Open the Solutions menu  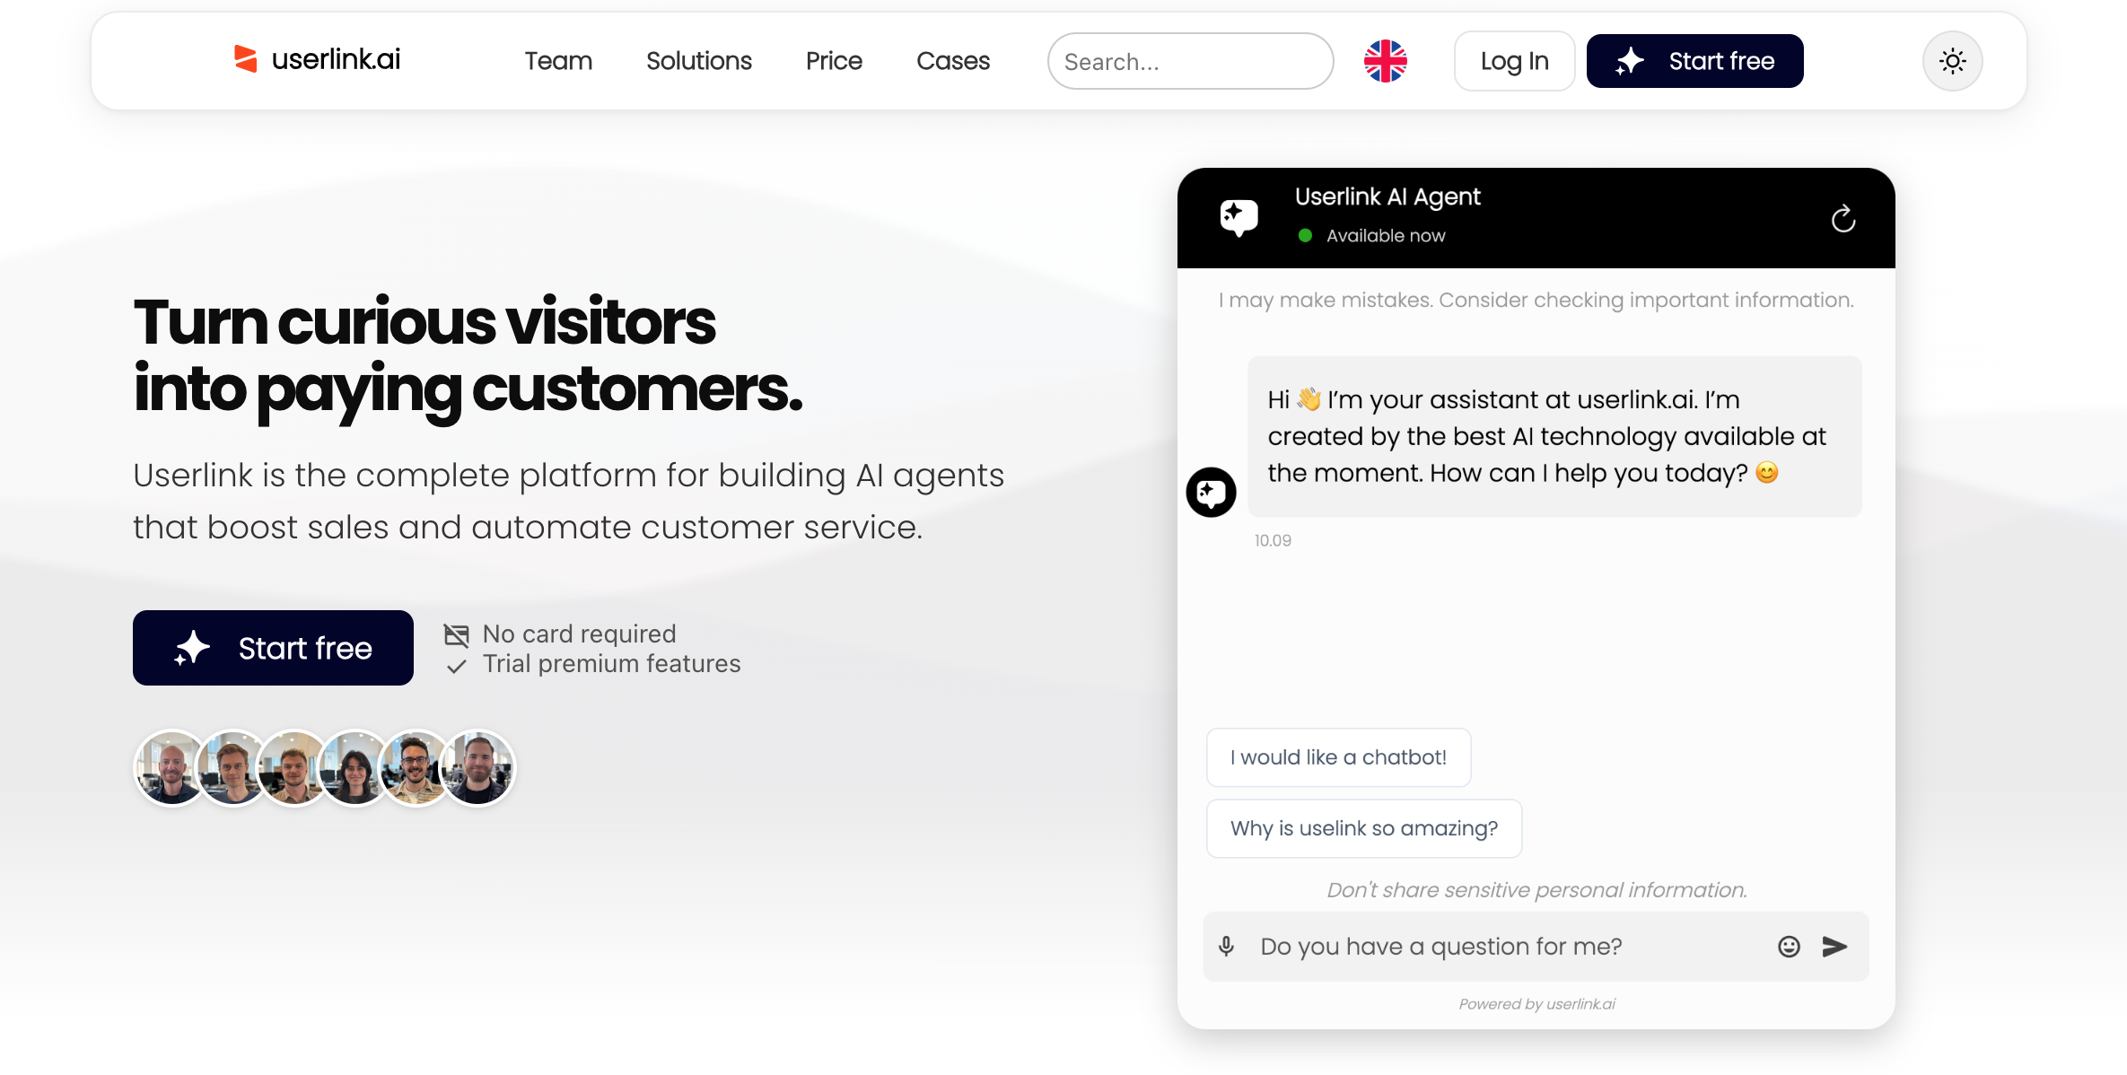point(699,61)
